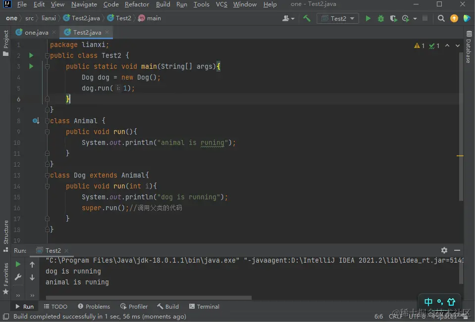
Task: Click the down arrow in Run panel
Action: (x=32, y=277)
